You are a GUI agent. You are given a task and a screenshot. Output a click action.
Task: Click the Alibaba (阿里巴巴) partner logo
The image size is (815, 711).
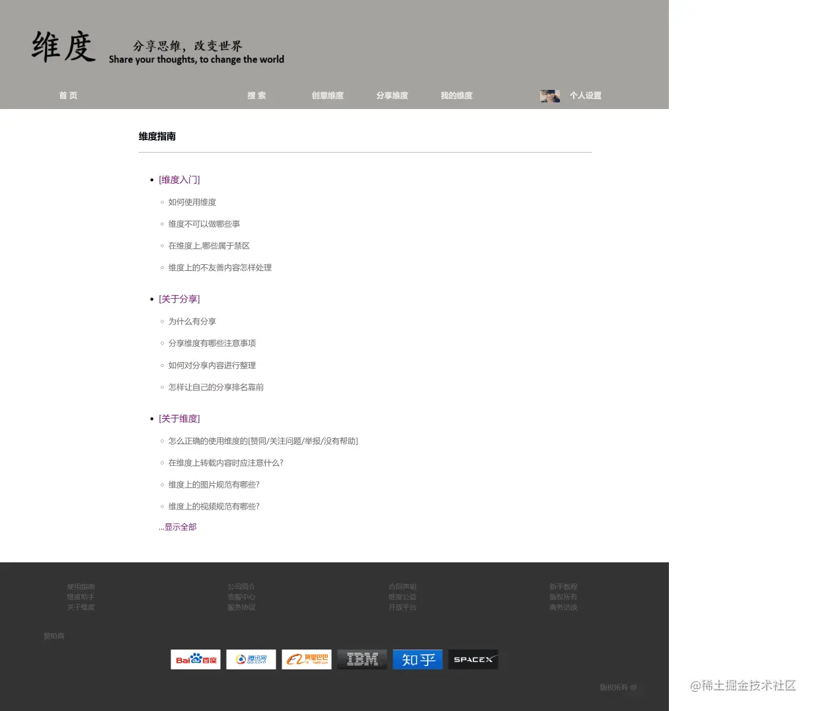(x=306, y=659)
